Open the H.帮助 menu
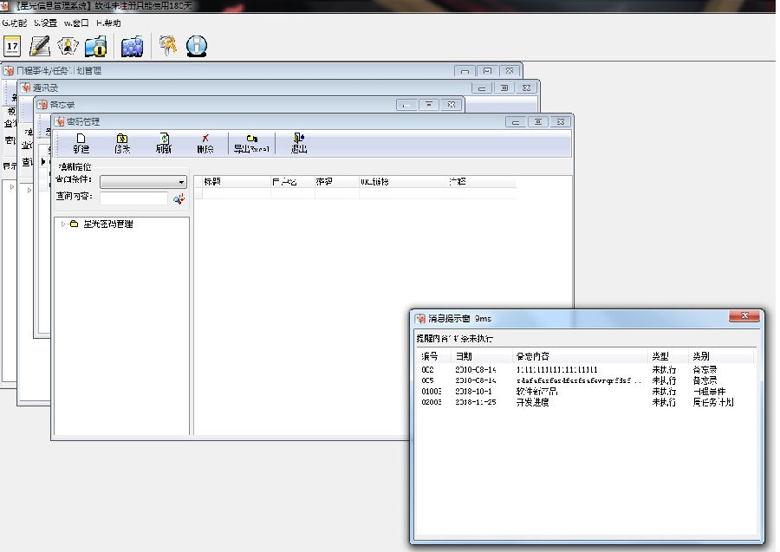Image resolution: width=780 pixels, height=552 pixels. (108, 23)
